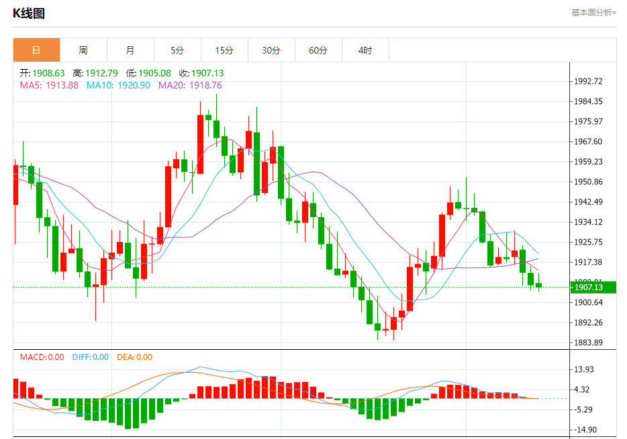Open the 30分 interval tab
Viewport: 627px width, 439px height.
click(271, 50)
